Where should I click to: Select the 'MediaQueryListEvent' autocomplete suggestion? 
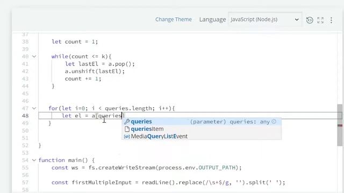point(202,136)
